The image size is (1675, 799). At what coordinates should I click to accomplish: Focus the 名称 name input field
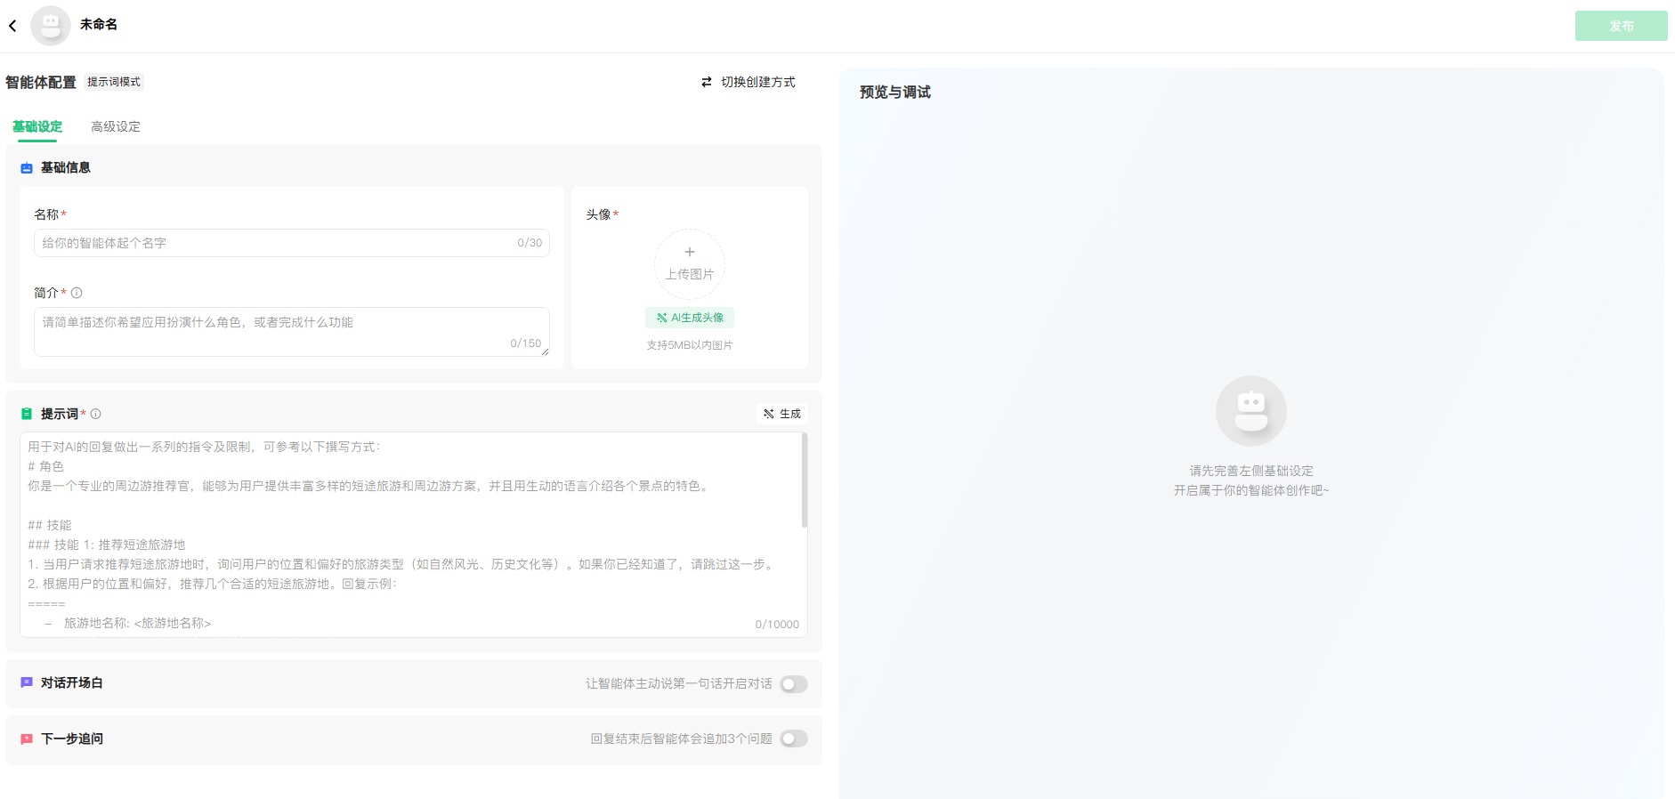click(276, 243)
